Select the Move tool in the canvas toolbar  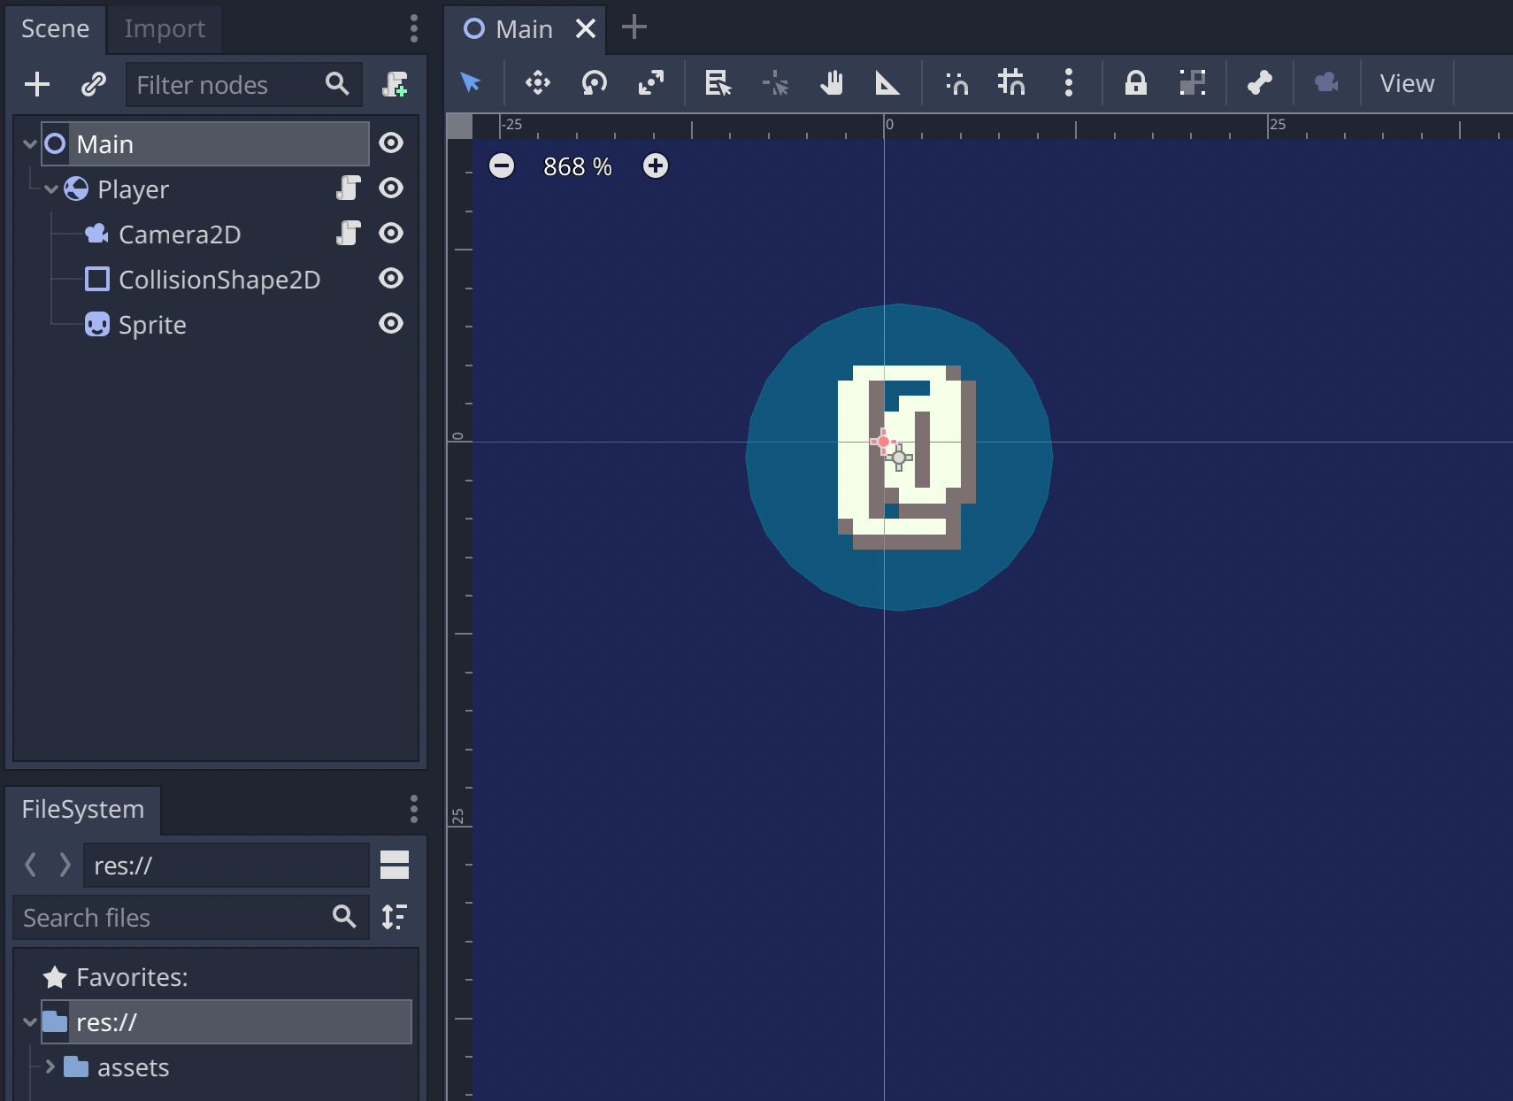(537, 83)
